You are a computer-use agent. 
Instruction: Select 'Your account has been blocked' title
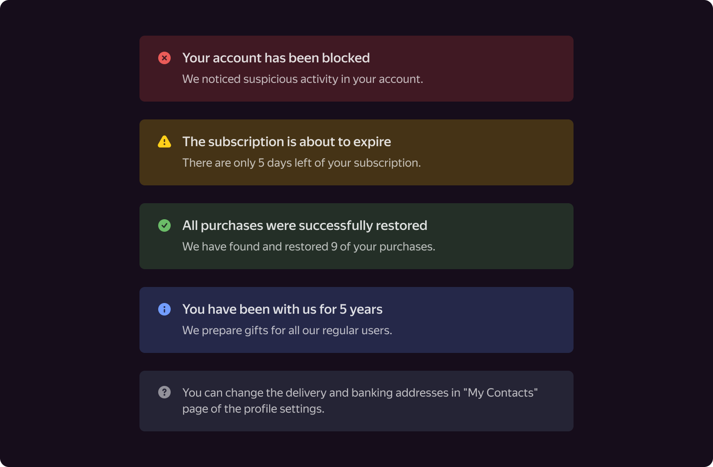(x=276, y=58)
